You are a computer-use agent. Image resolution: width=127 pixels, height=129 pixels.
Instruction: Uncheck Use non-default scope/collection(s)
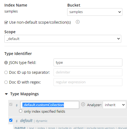pyautogui.click(x=6, y=22)
